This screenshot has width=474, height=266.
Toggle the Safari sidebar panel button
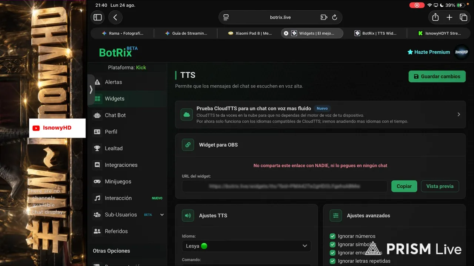[x=98, y=17]
